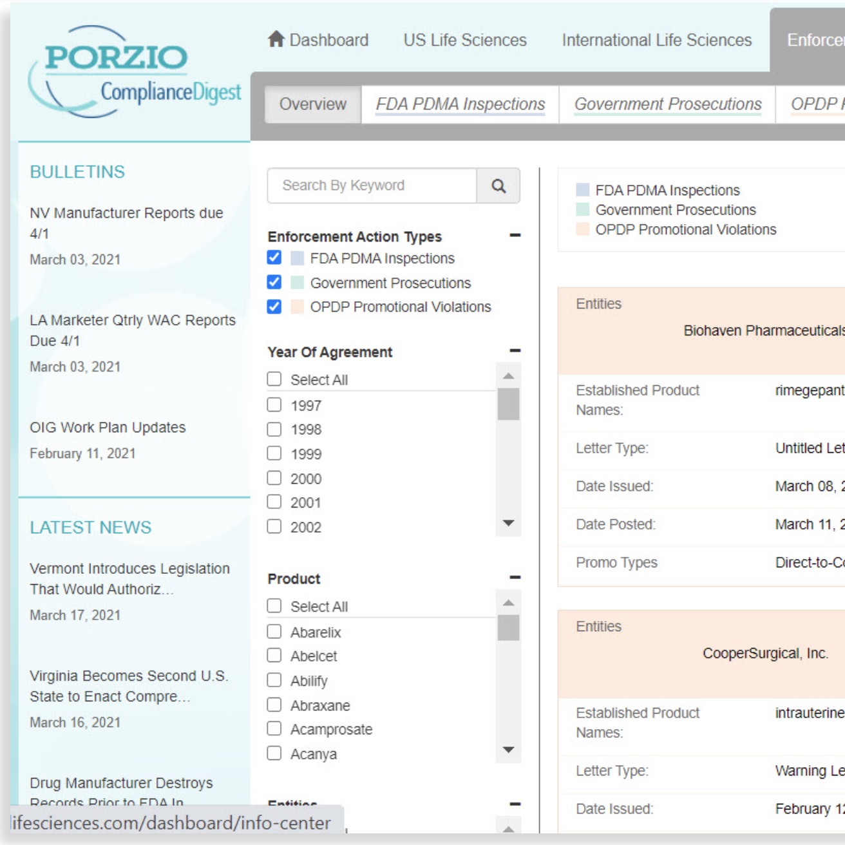Click the Product list scroll up arrow

[x=508, y=603]
